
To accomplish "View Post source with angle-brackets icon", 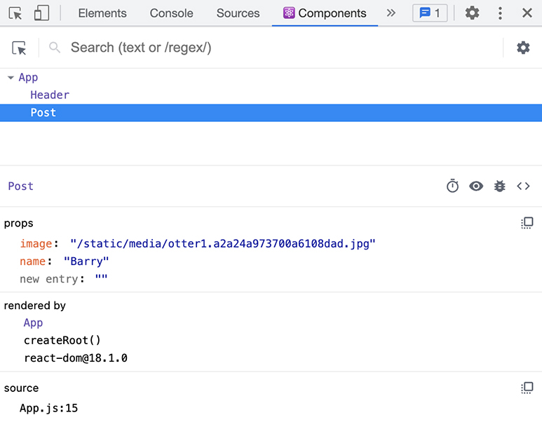I will pos(523,186).
